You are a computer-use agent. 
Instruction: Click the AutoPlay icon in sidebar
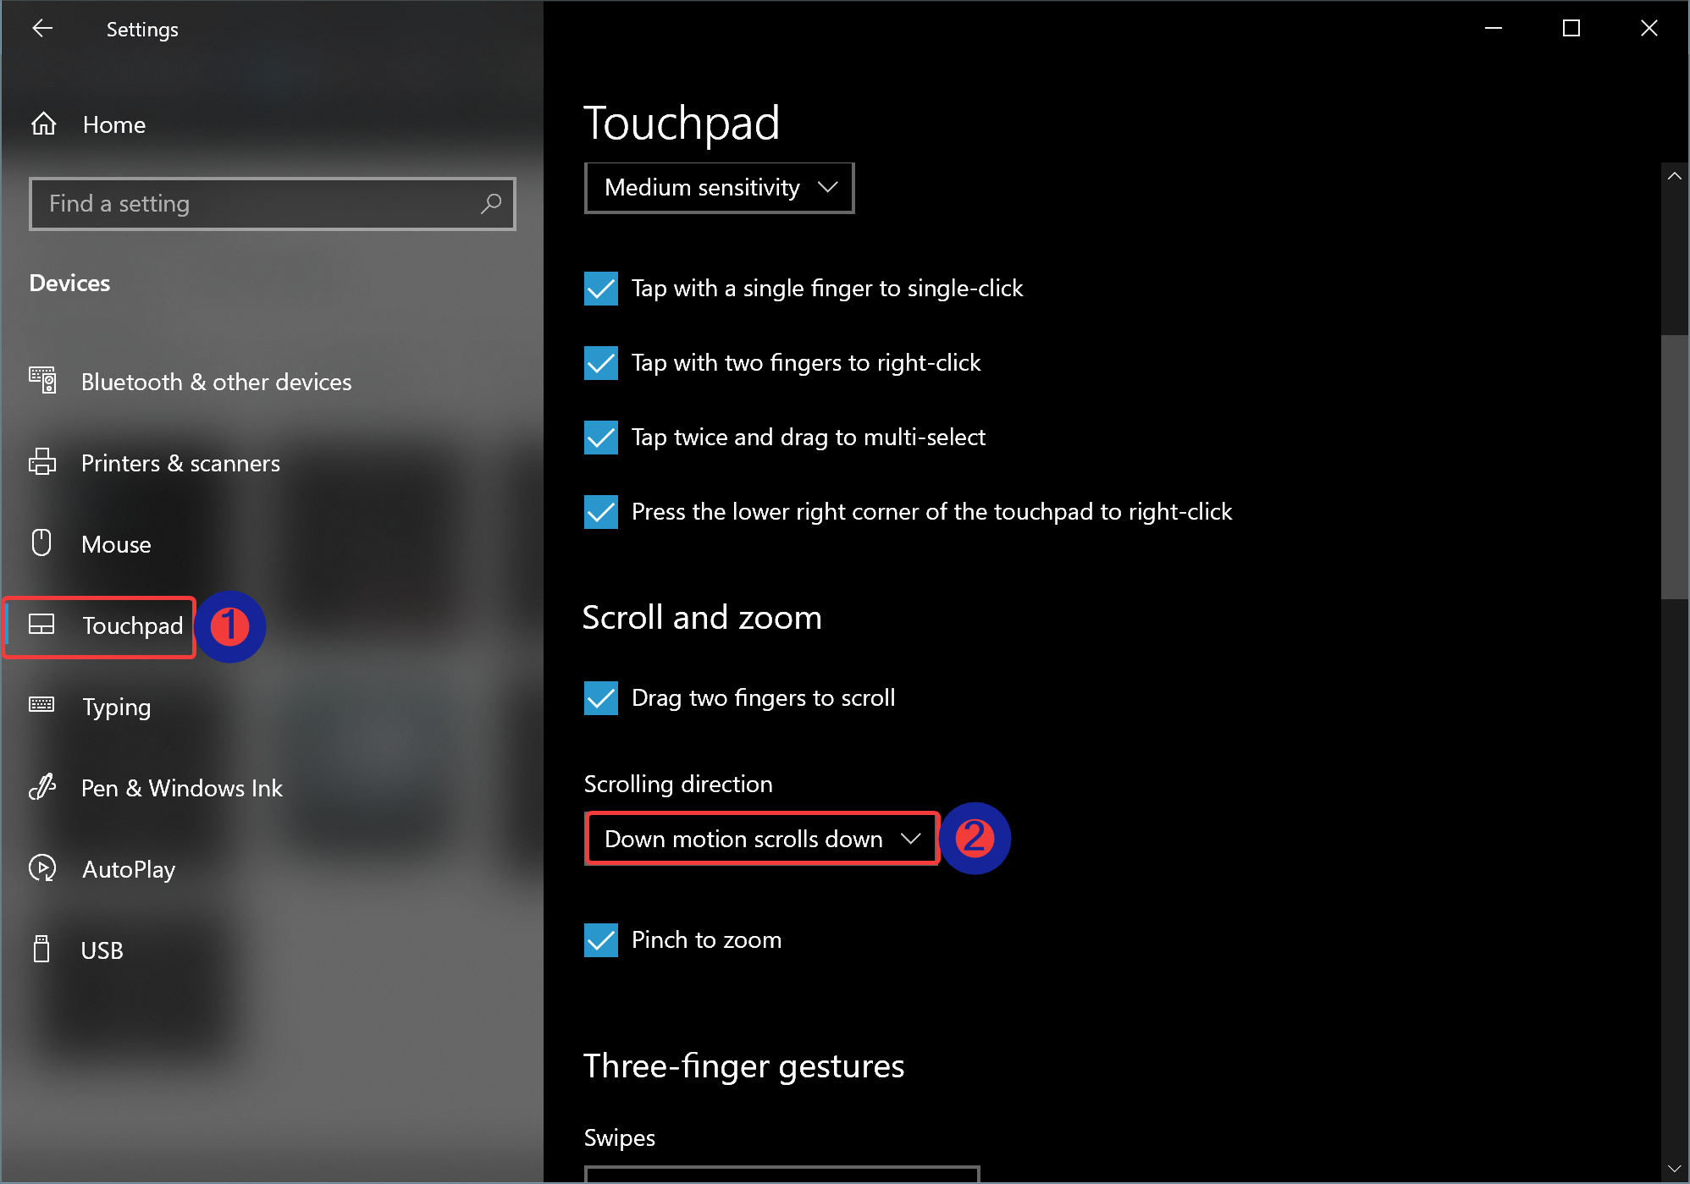pyautogui.click(x=42, y=867)
